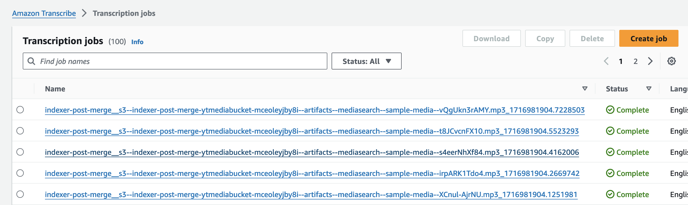This screenshot has height=205, width=688.
Task: Click the search magnifier icon
Action: 31,61
